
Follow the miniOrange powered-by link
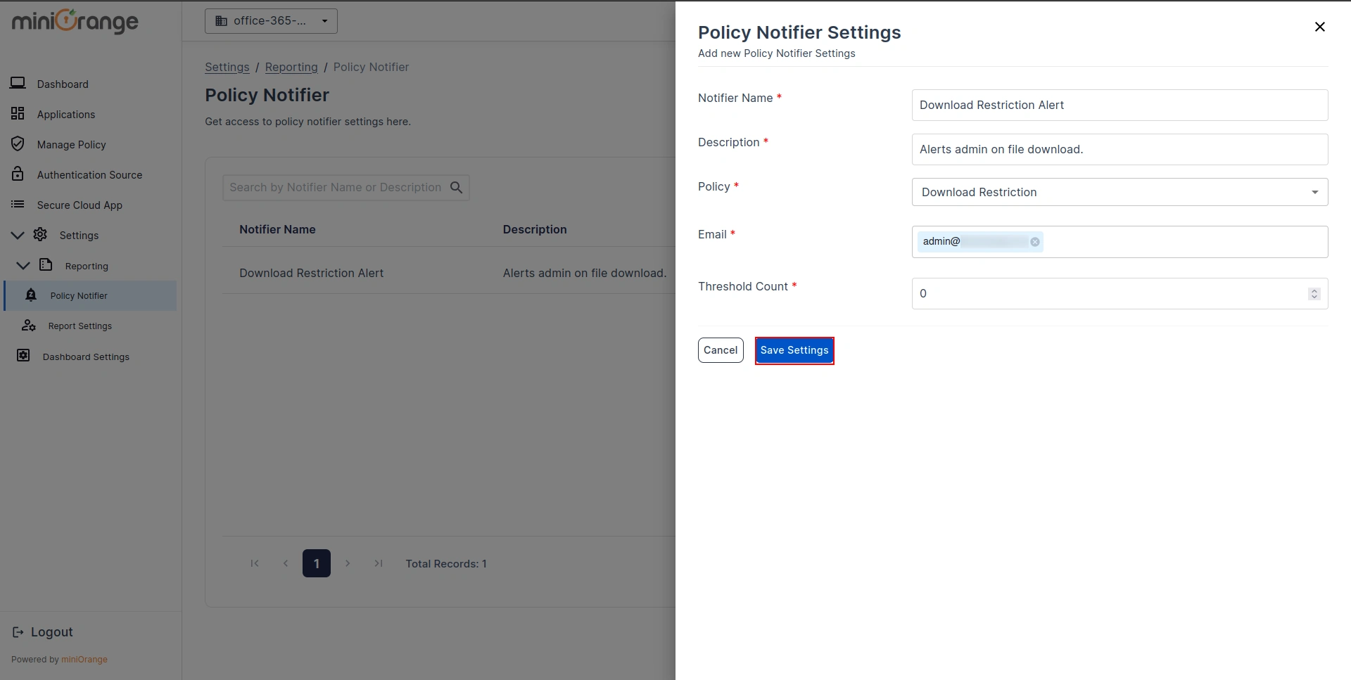click(84, 660)
